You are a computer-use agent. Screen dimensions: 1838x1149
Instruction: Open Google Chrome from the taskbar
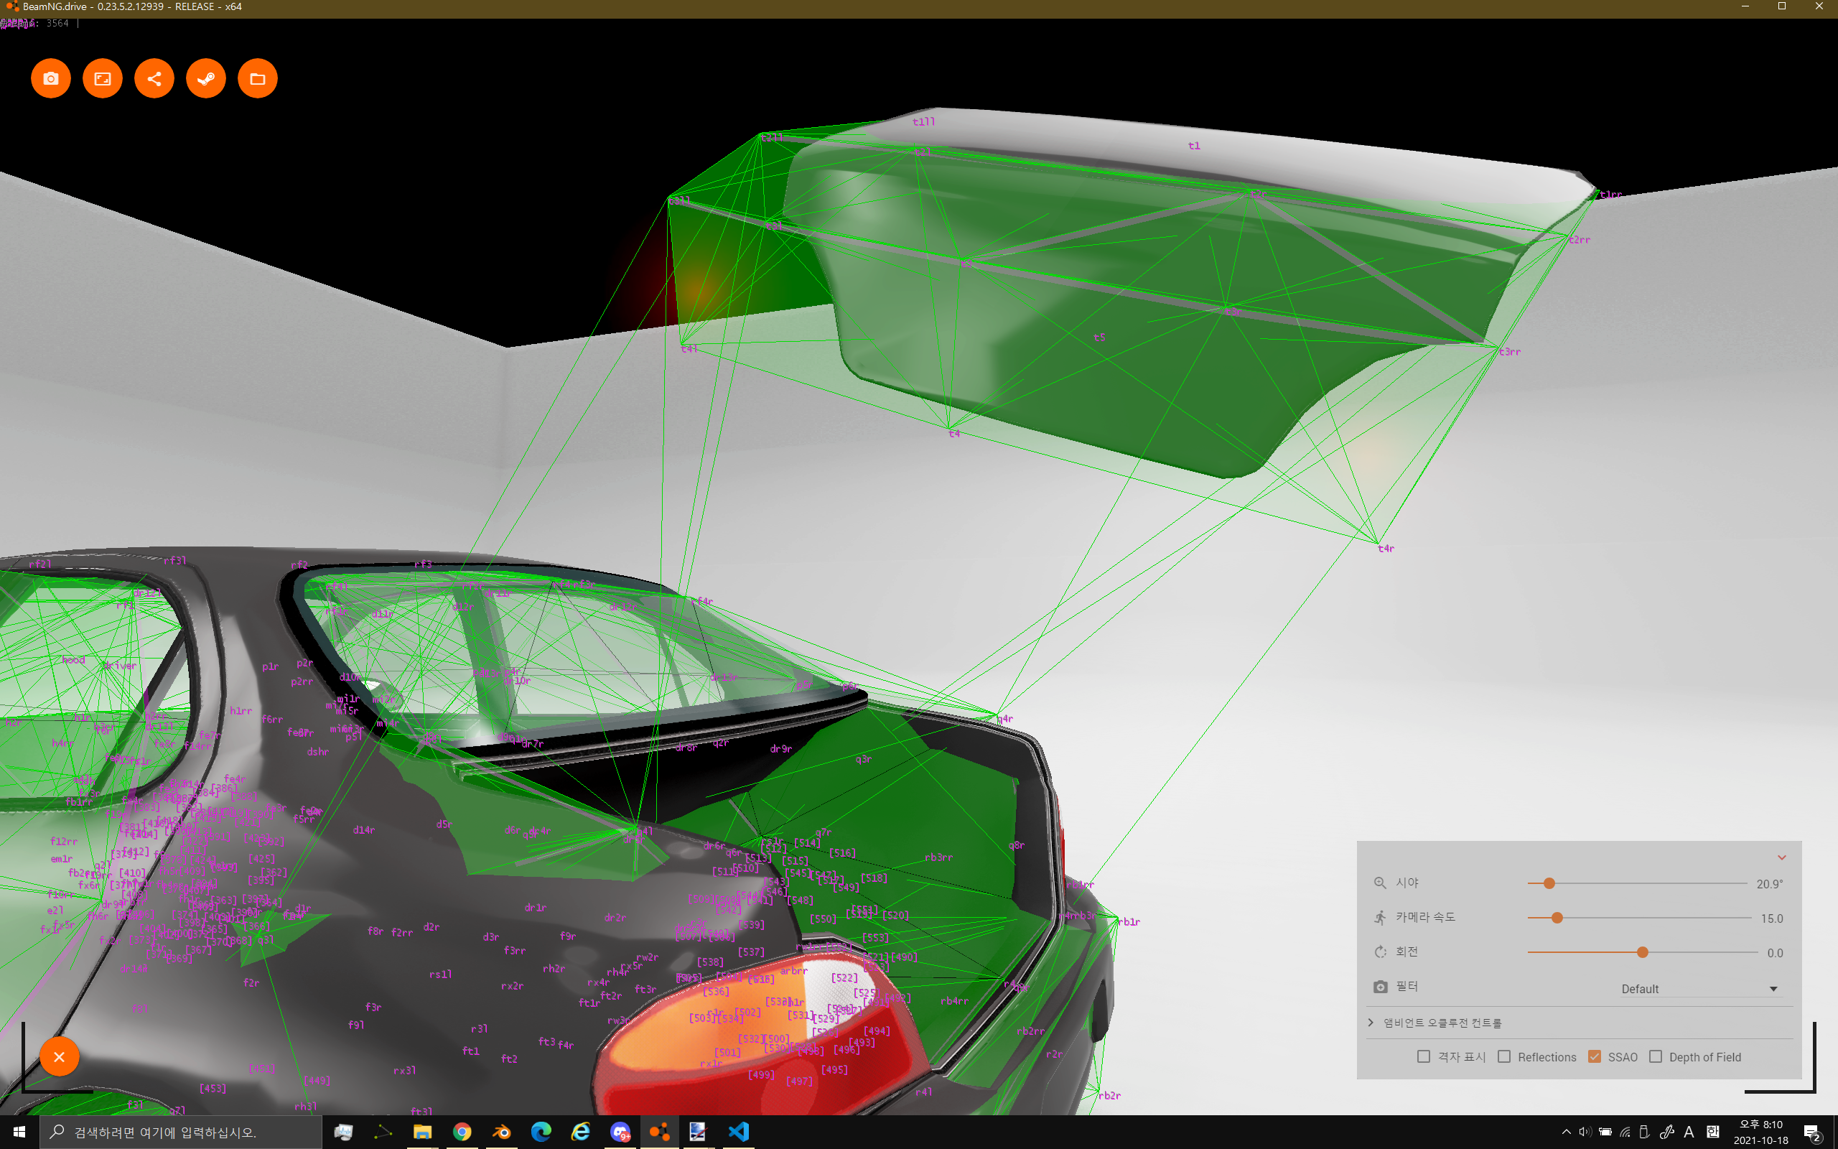click(x=462, y=1132)
